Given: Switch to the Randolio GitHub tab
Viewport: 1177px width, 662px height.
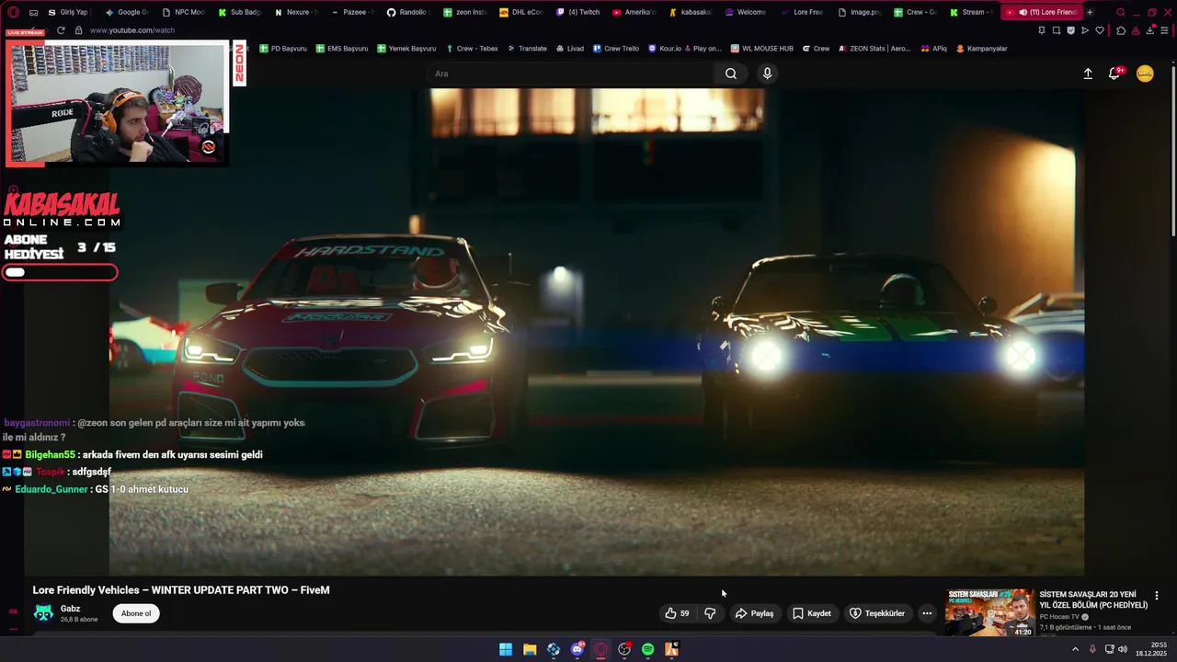Looking at the screenshot, I should (407, 12).
